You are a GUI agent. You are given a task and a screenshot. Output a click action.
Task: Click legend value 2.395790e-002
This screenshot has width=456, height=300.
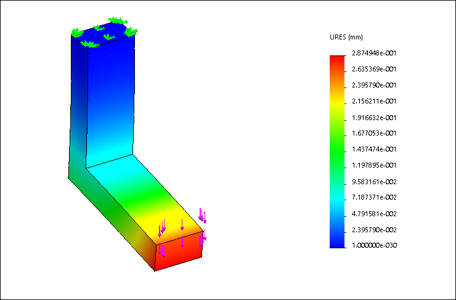(x=374, y=230)
